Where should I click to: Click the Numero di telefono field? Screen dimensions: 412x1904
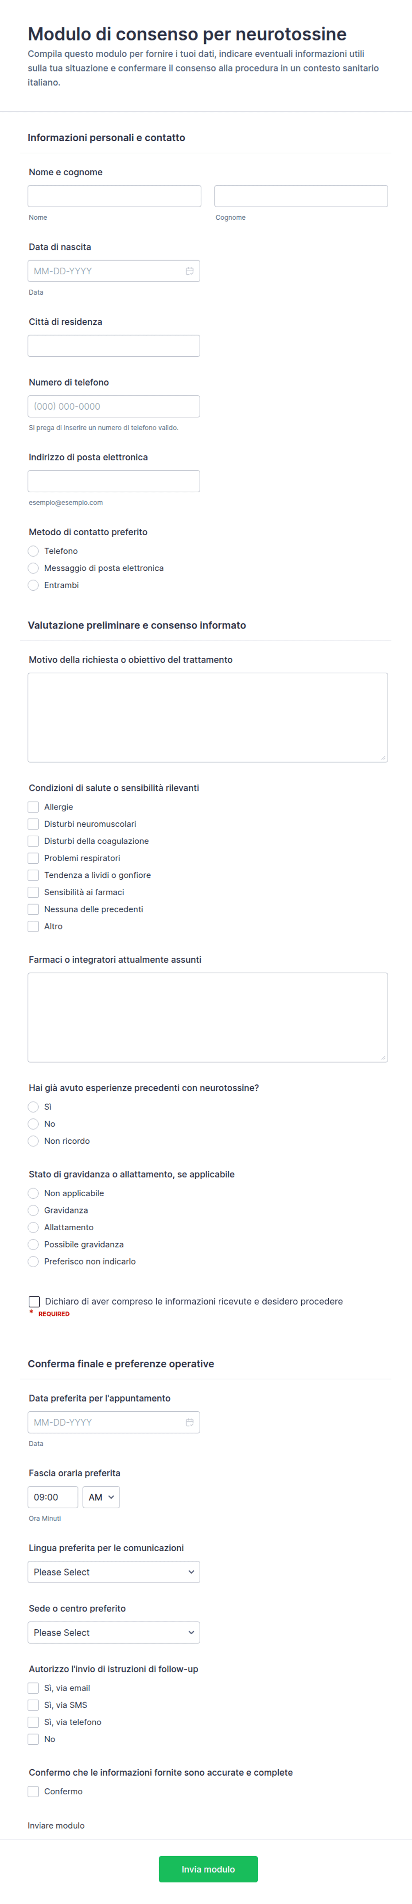point(114,407)
